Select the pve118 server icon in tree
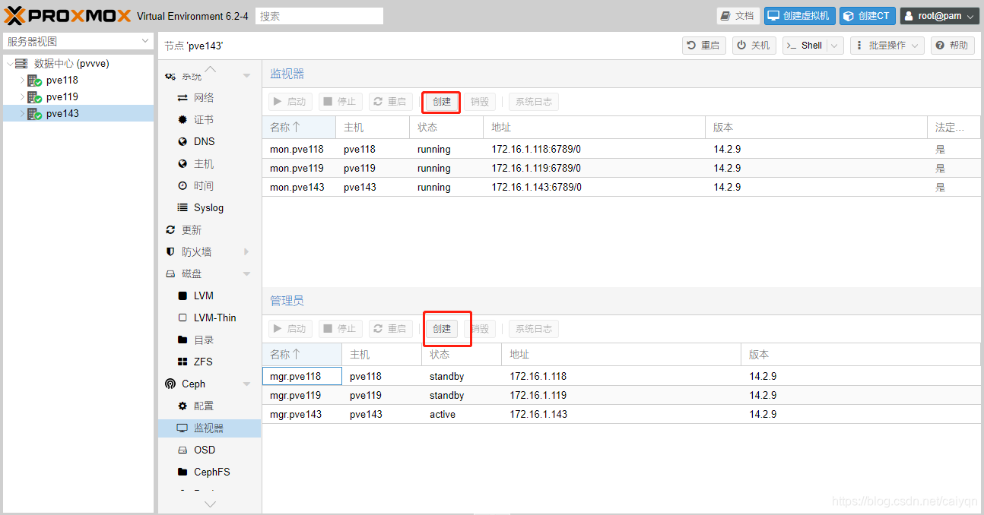The width and height of the screenshot is (984, 515). tap(34, 81)
